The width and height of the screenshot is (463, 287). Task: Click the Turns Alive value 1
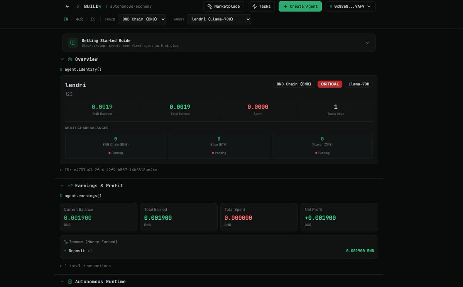click(x=336, y=107)
